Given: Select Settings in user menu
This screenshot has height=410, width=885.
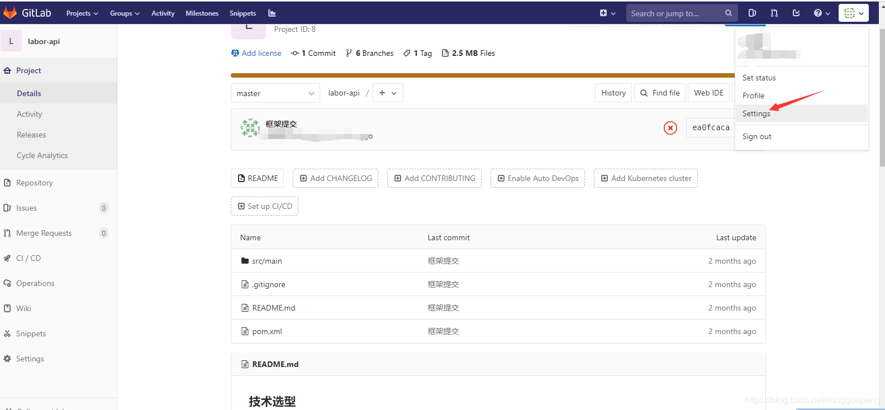Looking at the screenshot, I should coord(801,113).
